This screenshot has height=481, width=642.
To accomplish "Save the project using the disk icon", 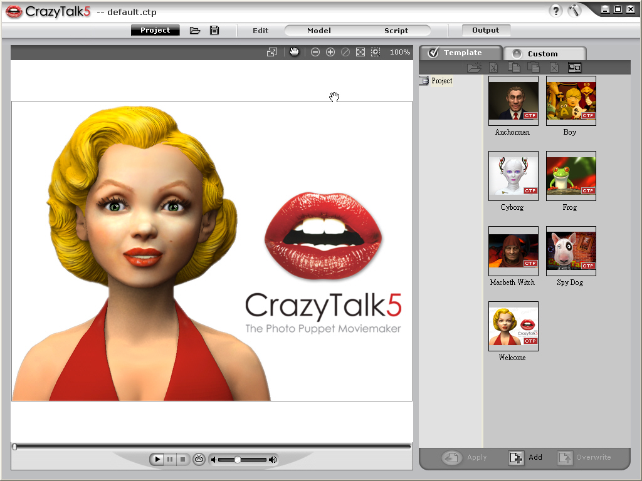I will pyautogui.click(x=214, y=29).
